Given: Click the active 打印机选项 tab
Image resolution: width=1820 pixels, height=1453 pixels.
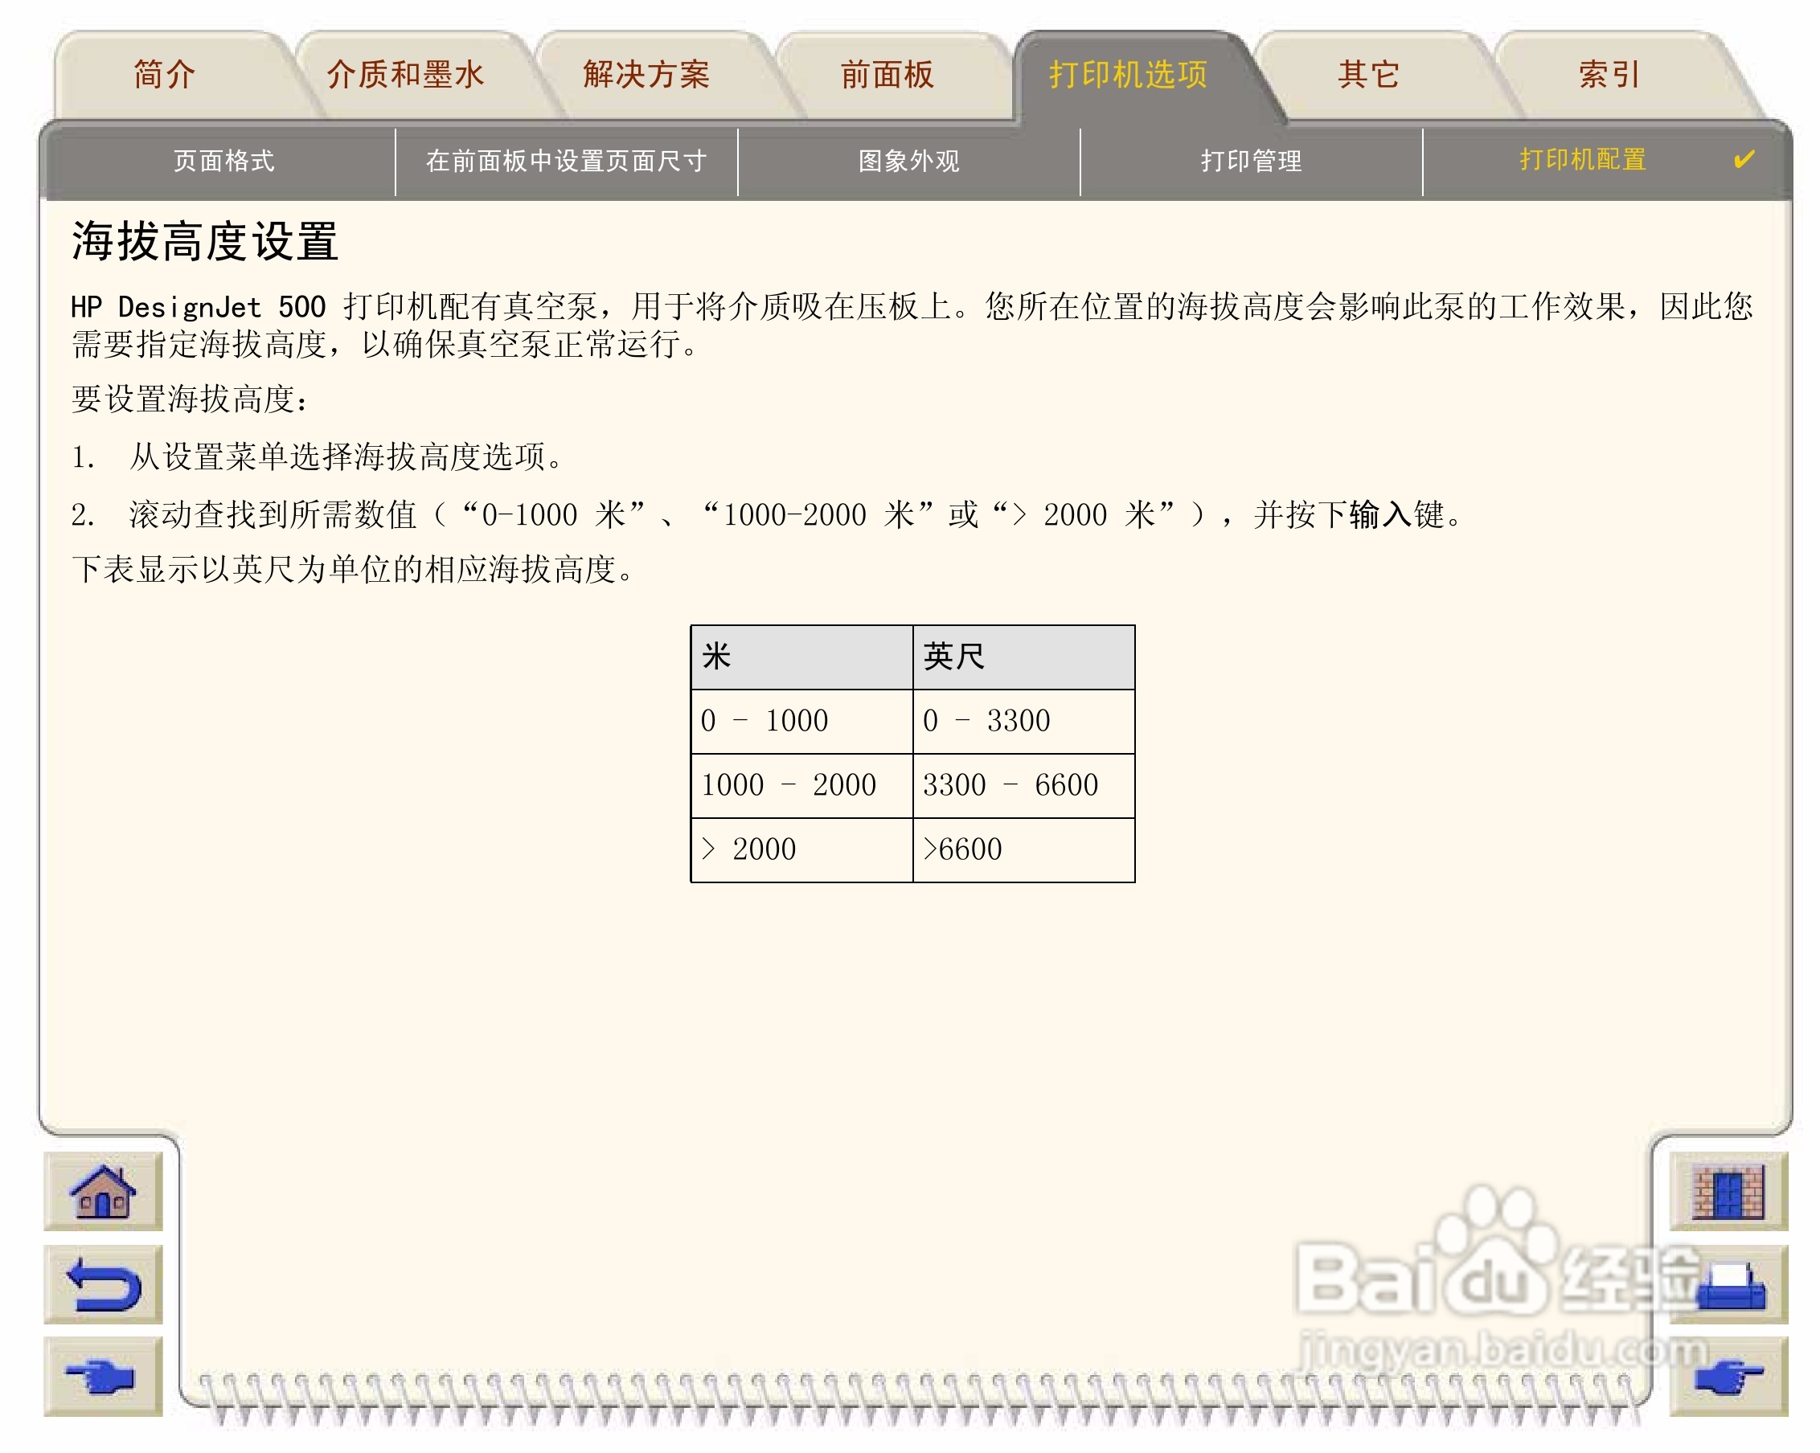Looking at the screenshot, I should (x=1128, y=75).
